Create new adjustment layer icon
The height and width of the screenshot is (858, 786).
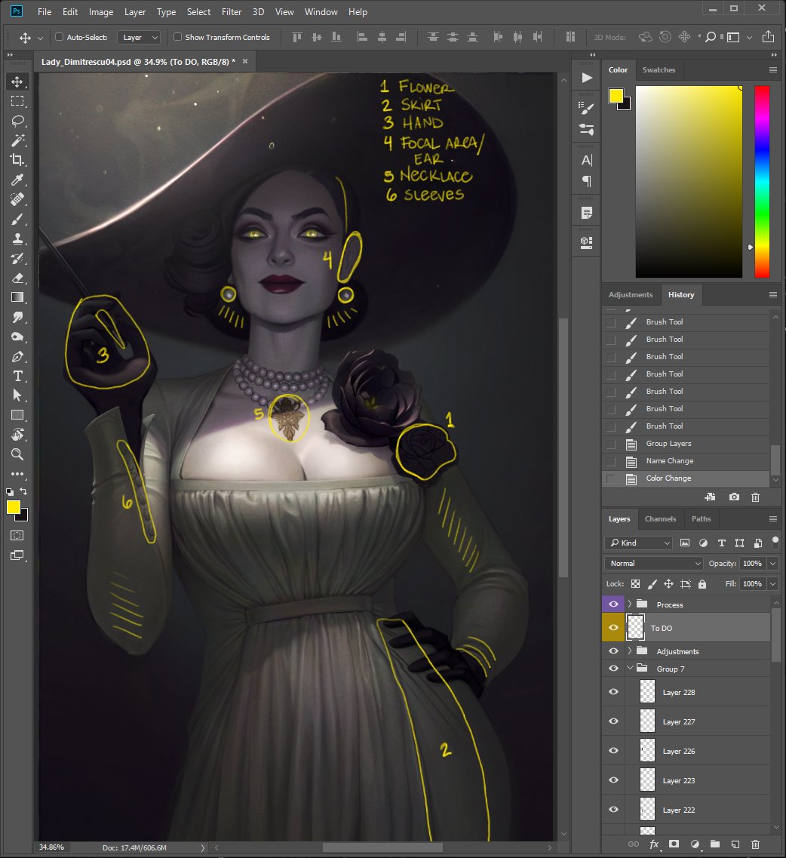[x=695, y=844]
